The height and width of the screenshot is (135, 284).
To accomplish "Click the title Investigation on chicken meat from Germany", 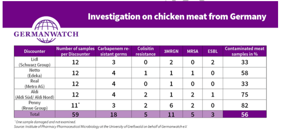I will [x=177, y=17].
